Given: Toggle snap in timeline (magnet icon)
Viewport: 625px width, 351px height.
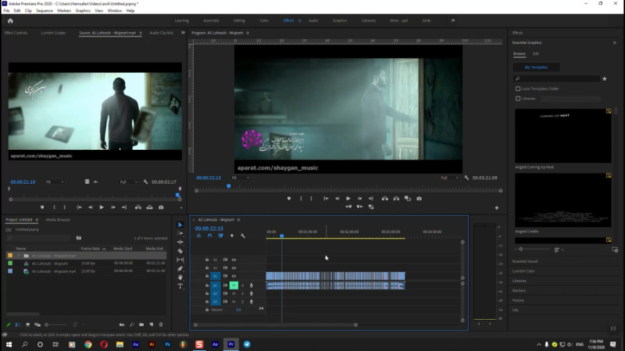Looking at the screenshot, I should point(210,236).
